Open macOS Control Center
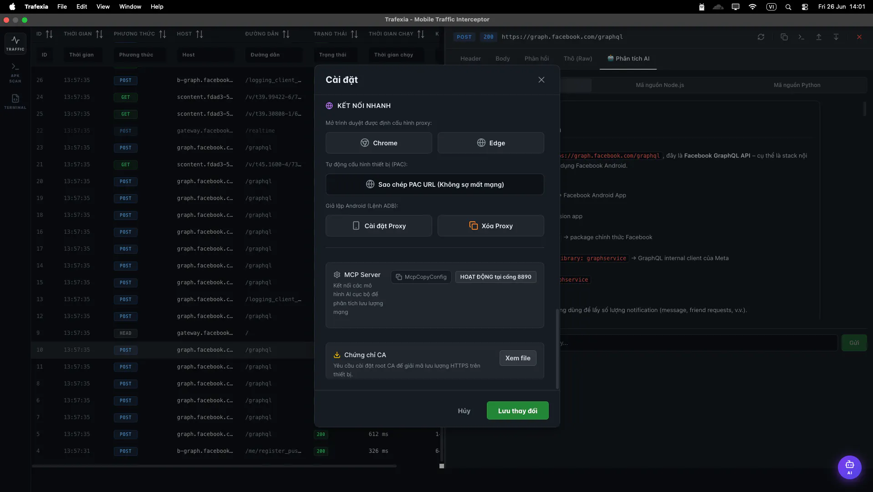This screenshot has height=492, width=873. click(805, 7)
